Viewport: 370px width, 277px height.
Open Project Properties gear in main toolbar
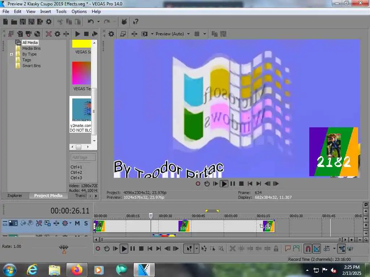coord(49,22)
